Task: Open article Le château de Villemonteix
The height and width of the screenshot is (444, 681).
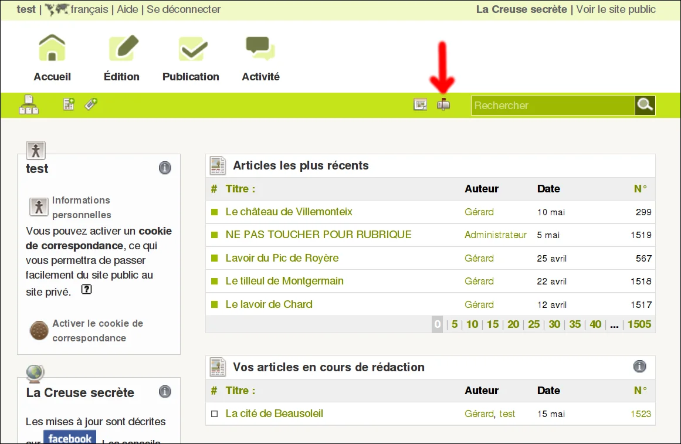Action: coord(289,212)
